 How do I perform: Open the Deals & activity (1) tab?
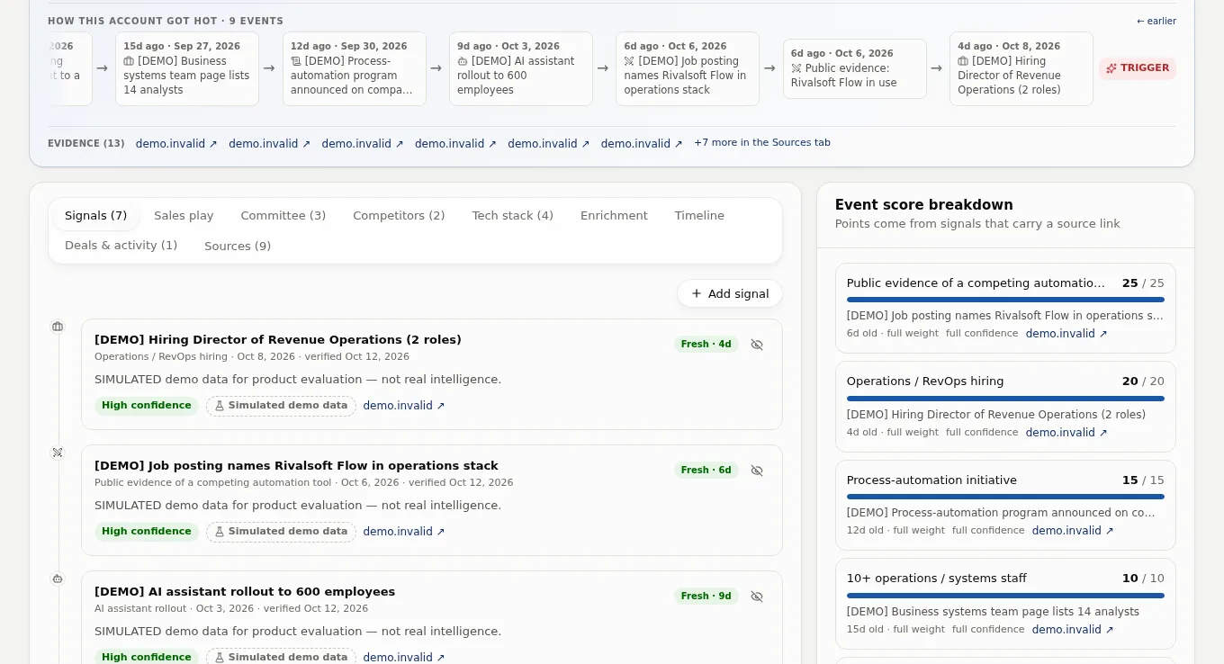tap(121, 246)
